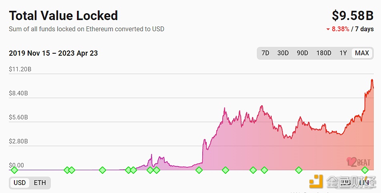Click the yellow Jinse Finance logo icon

pos(316,182)
